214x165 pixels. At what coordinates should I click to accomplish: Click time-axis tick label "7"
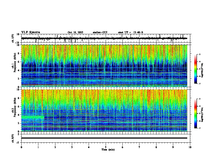click(x=139, y=147)
